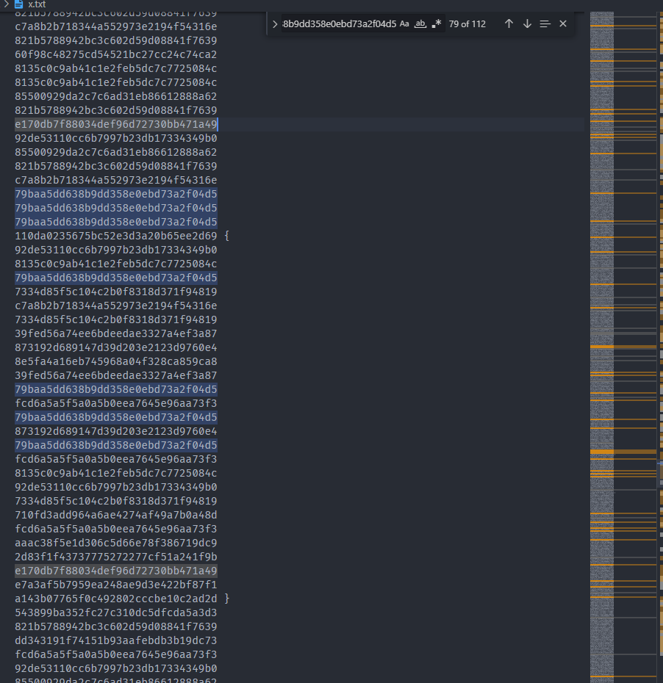Click the 79 of 112 match counter
Screen dimensions: 663x683
tap(467, 24)
